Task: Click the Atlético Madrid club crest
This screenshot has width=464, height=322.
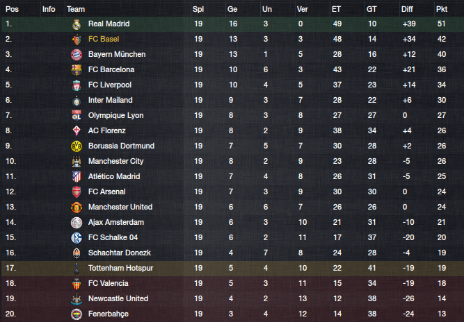Action: 77,177
